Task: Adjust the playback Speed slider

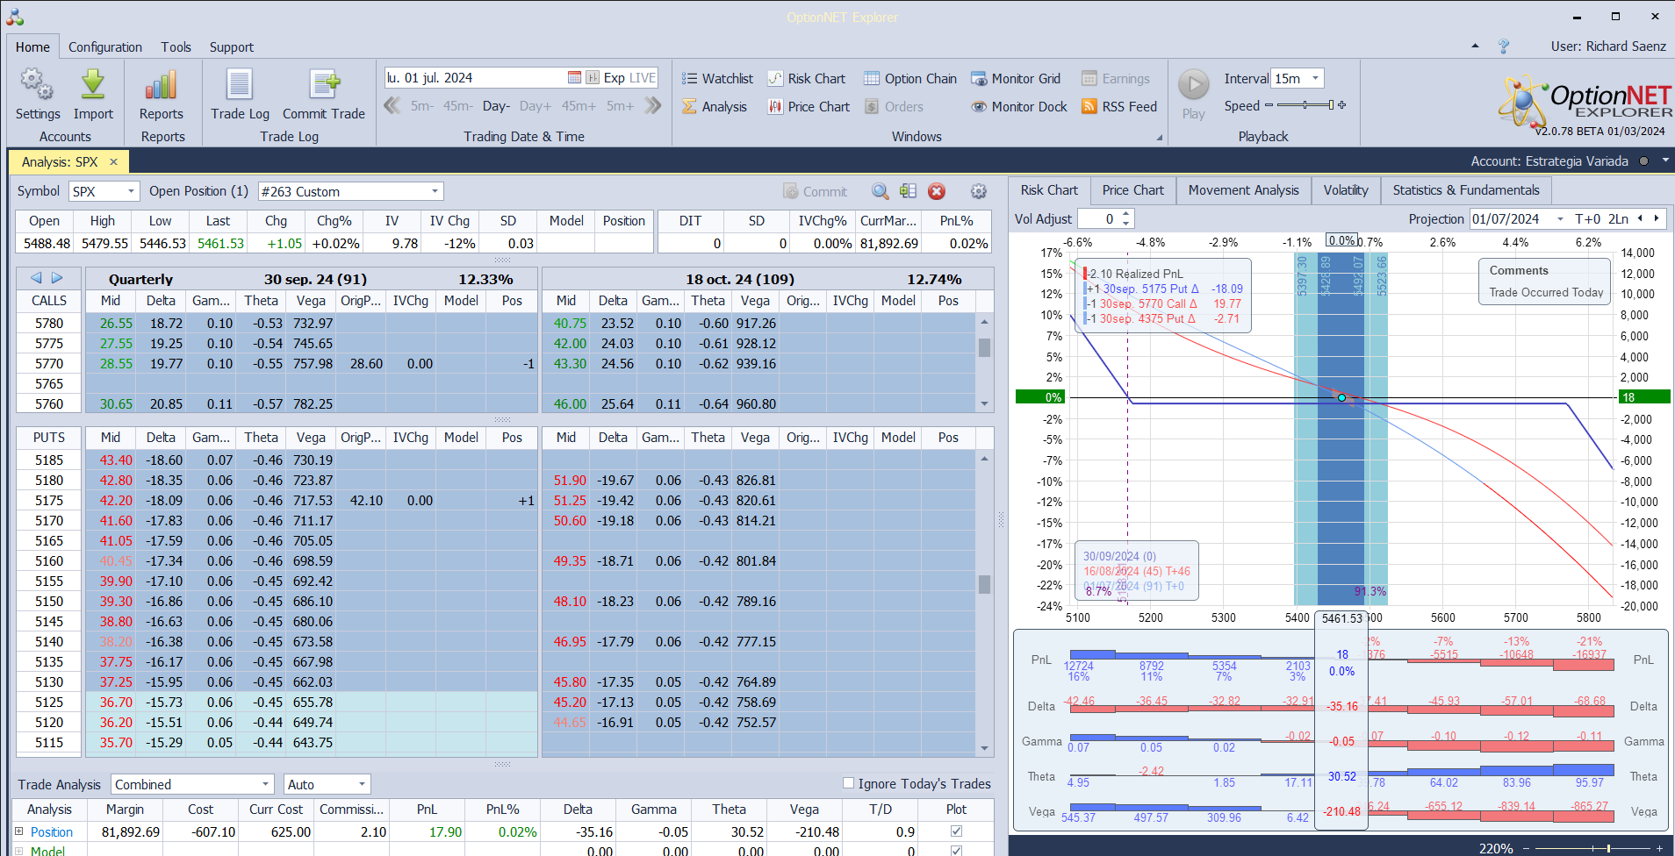Action: (x=1305, y=105)
